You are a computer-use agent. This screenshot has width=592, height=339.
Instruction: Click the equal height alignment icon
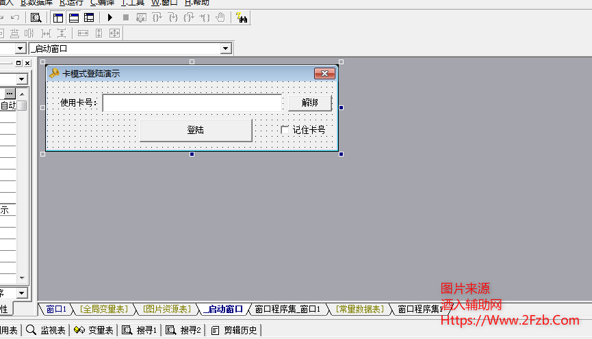(x=99, y=33)
